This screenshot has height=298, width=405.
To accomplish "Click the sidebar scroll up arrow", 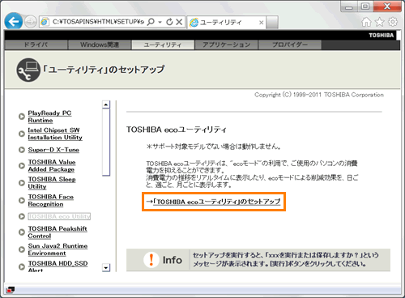I will pos(106,104).
